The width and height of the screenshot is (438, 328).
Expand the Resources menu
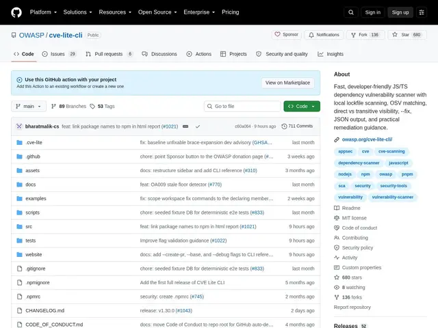(115, 12)
